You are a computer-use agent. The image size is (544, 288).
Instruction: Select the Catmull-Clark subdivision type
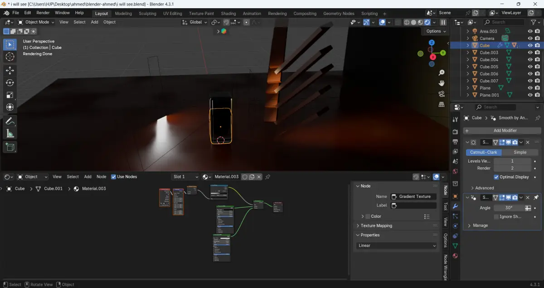coord(483,152)
